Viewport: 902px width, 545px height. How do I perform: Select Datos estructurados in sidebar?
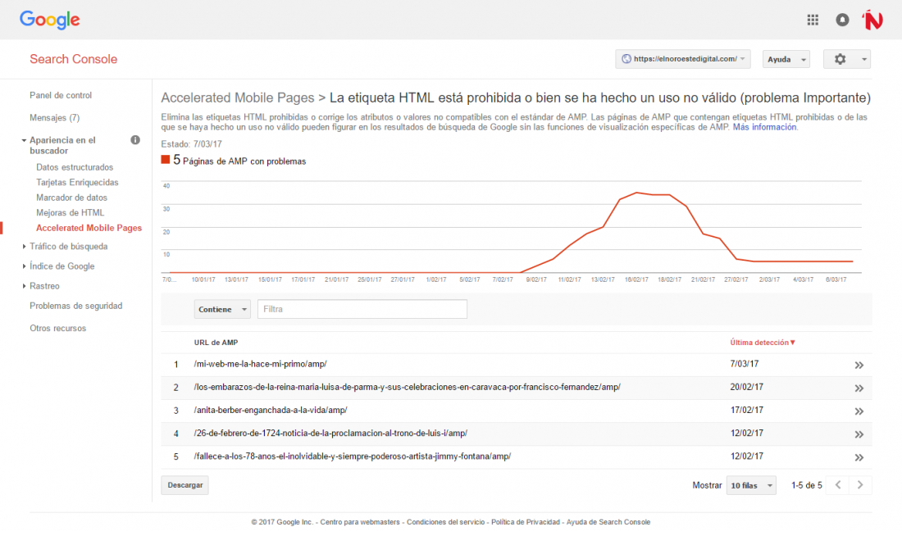[75, 167]
